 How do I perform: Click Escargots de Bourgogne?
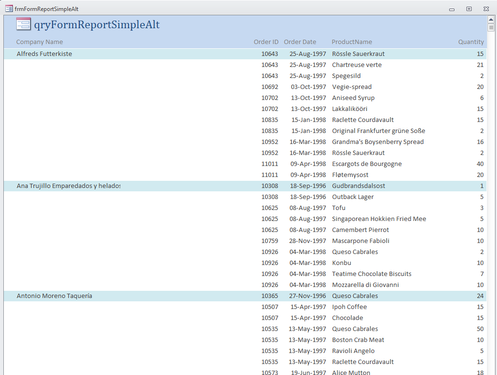pos(367,164)
